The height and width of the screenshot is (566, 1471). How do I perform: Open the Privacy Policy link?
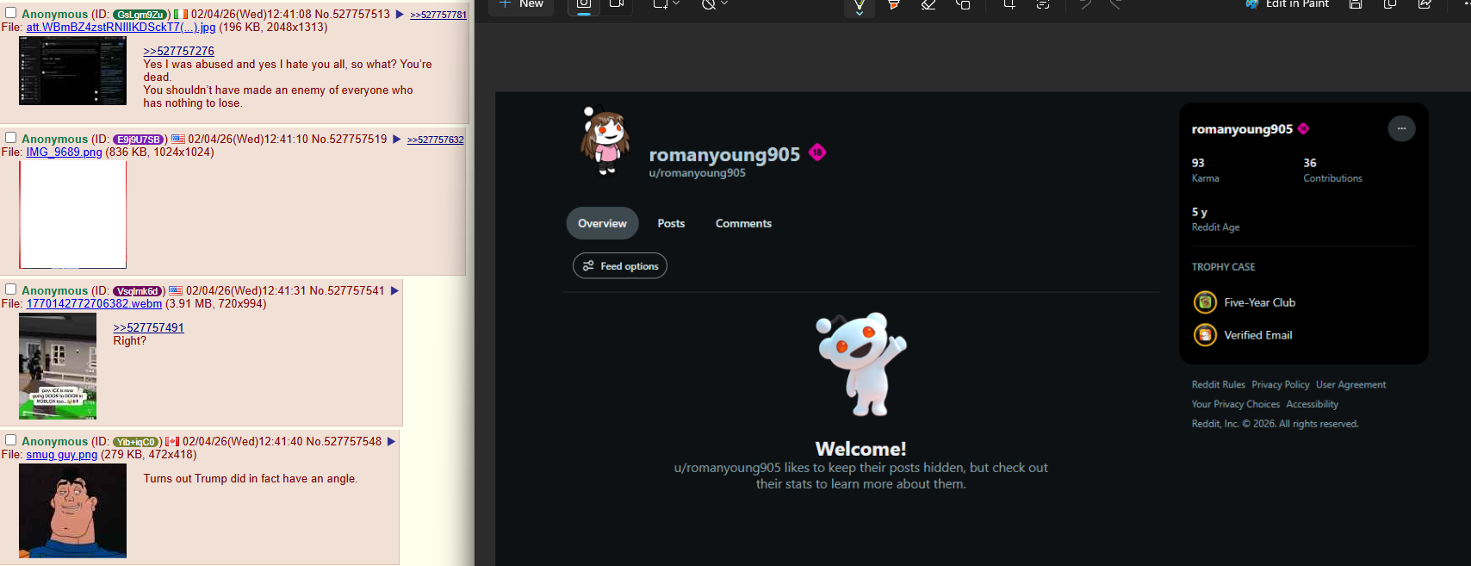point(1280,385)
